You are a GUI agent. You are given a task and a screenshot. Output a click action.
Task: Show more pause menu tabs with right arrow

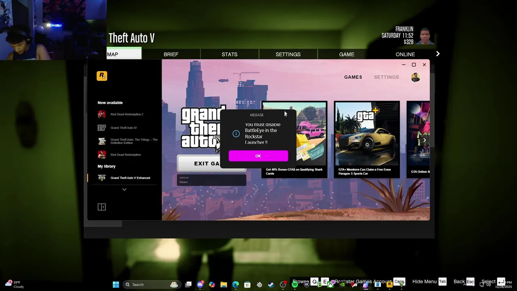tap(438, 54)
